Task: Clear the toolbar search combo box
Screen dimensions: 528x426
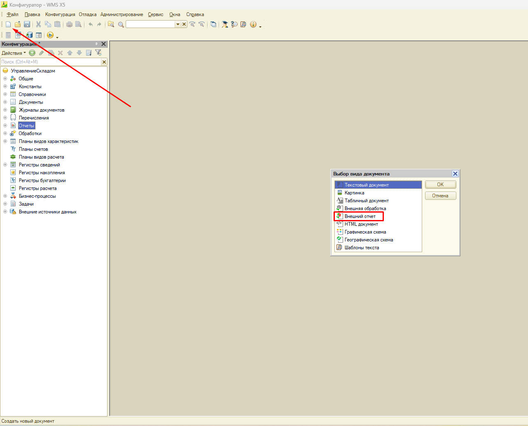Action: point(184,24)
